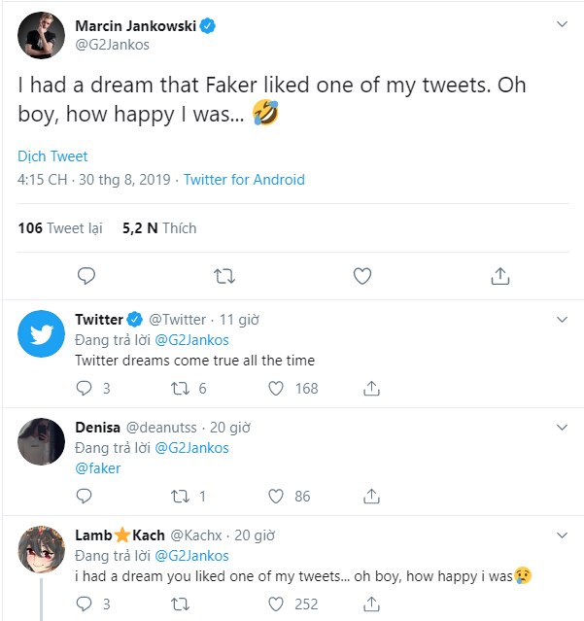The image size is (584, 621).
Task: View the 5,2 N Thích likes list
Action: (159, 228)
